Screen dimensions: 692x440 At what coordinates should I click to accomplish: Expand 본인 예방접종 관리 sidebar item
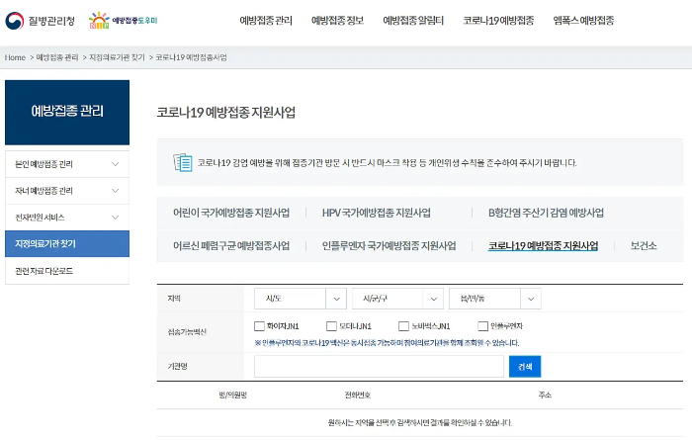coord(67,164)
